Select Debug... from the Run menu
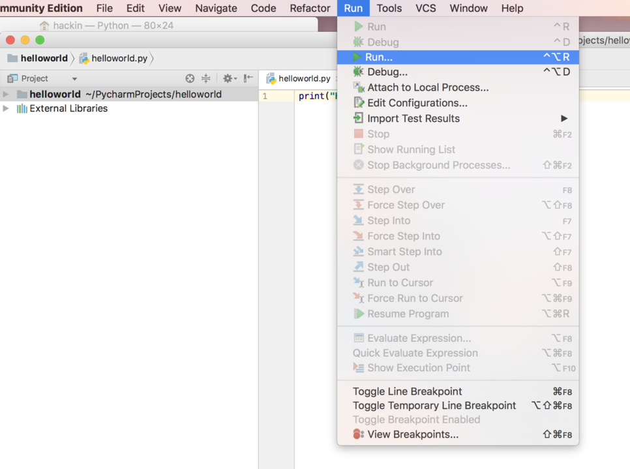630x469 pixels. click(458, 72)
